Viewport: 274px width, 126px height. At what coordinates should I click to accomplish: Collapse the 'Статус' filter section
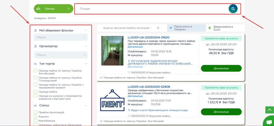coord(86,105)
